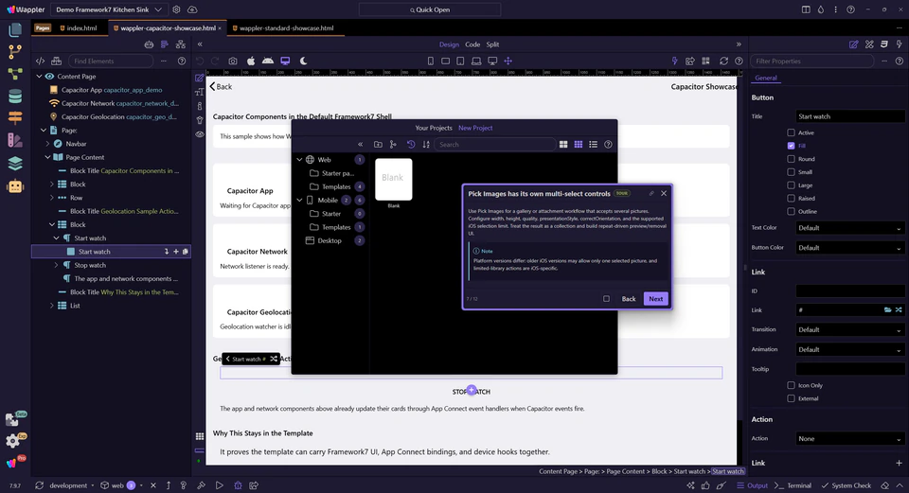Click the open folder icon in project browser
Image resolution: width=909 pixels, height=493 pixels.
pos(378,144)
